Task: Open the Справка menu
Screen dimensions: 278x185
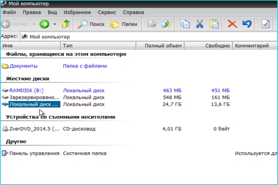Action: click(x=133, y=12)
